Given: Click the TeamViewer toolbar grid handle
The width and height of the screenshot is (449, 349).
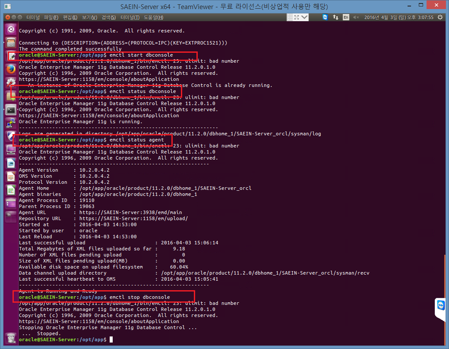Looking at the screenshot, I should [290, 17].
